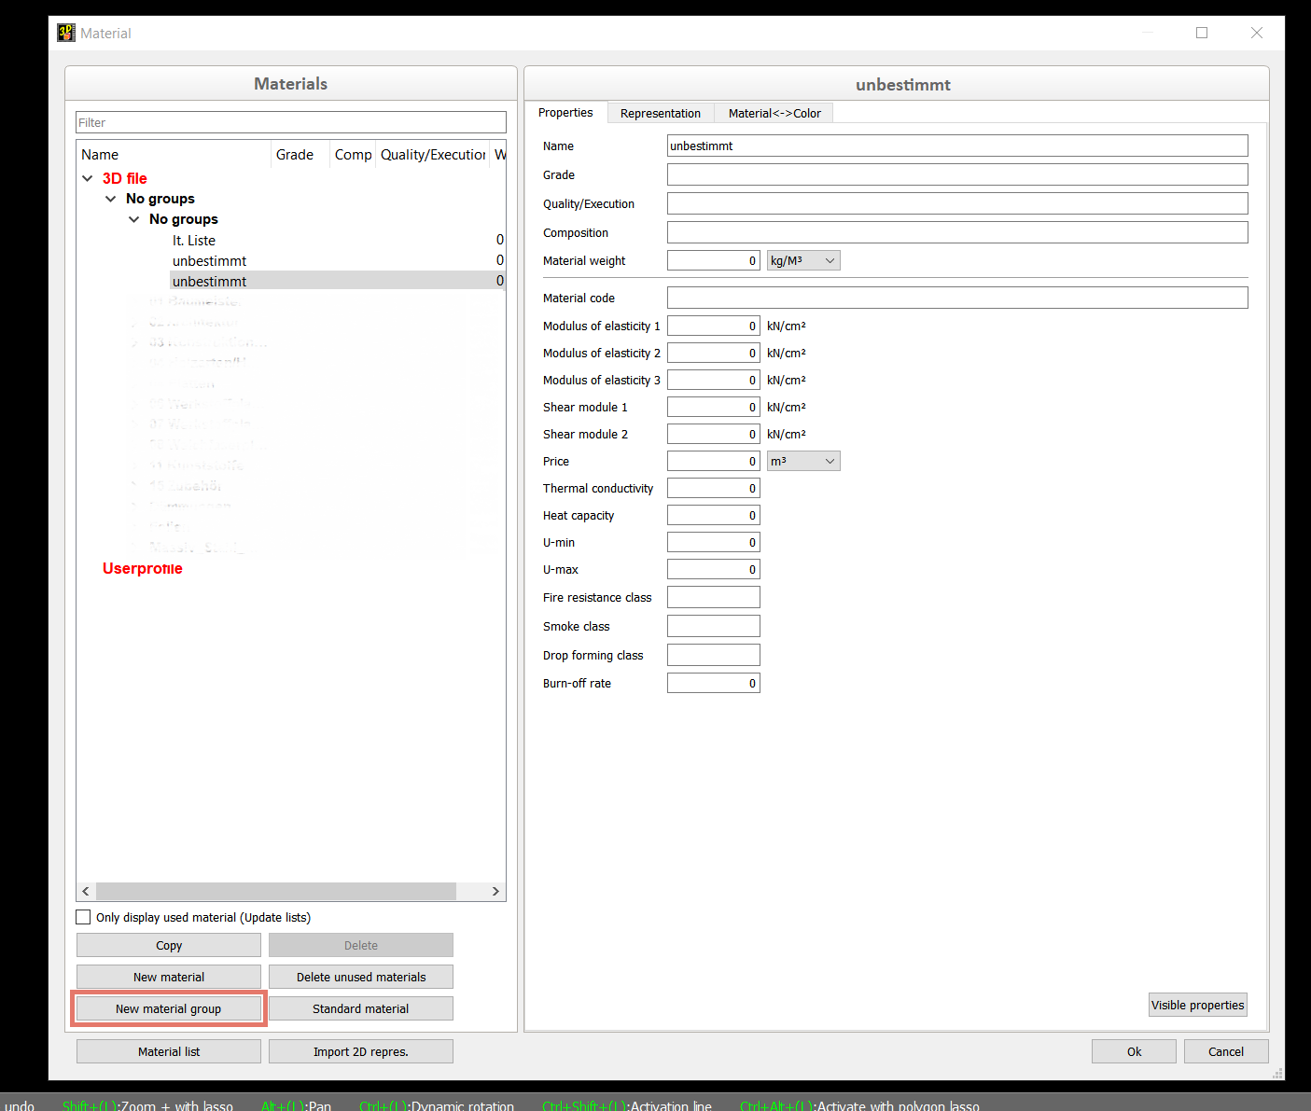Enable Only display used material checkbox
The width and height of the screenshot is (1311, 1111).
pos(84,917)
